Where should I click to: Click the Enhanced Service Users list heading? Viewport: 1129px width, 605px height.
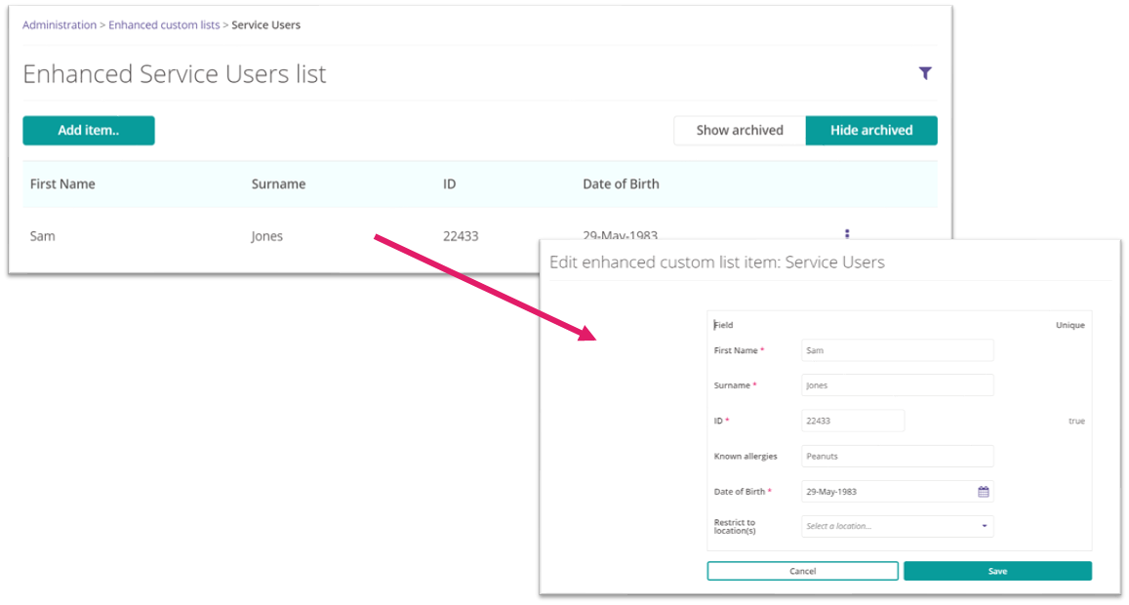pos(175,74)
